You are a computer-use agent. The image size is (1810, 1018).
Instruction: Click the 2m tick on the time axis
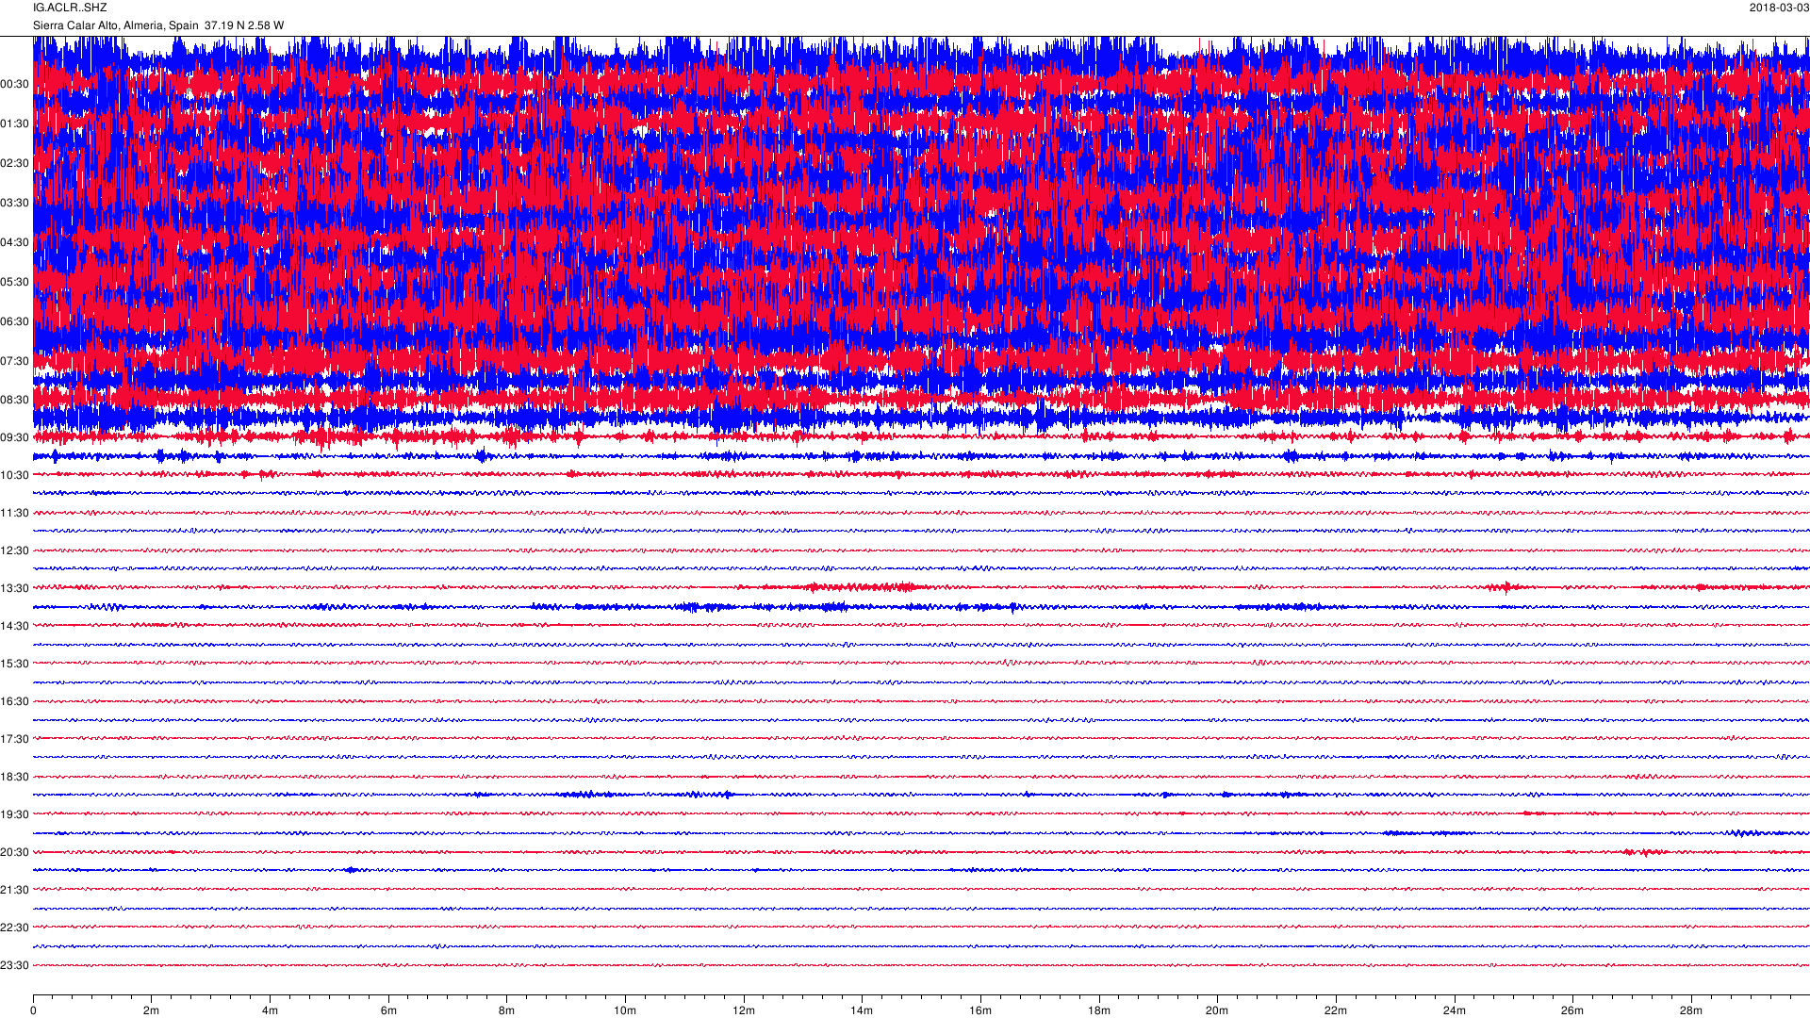click(x=151, y=1011)
